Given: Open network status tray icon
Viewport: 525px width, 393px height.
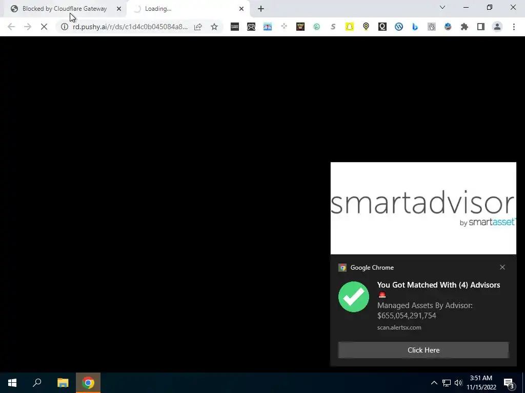Looking at the screenshot, I should [x=447, y=383].
